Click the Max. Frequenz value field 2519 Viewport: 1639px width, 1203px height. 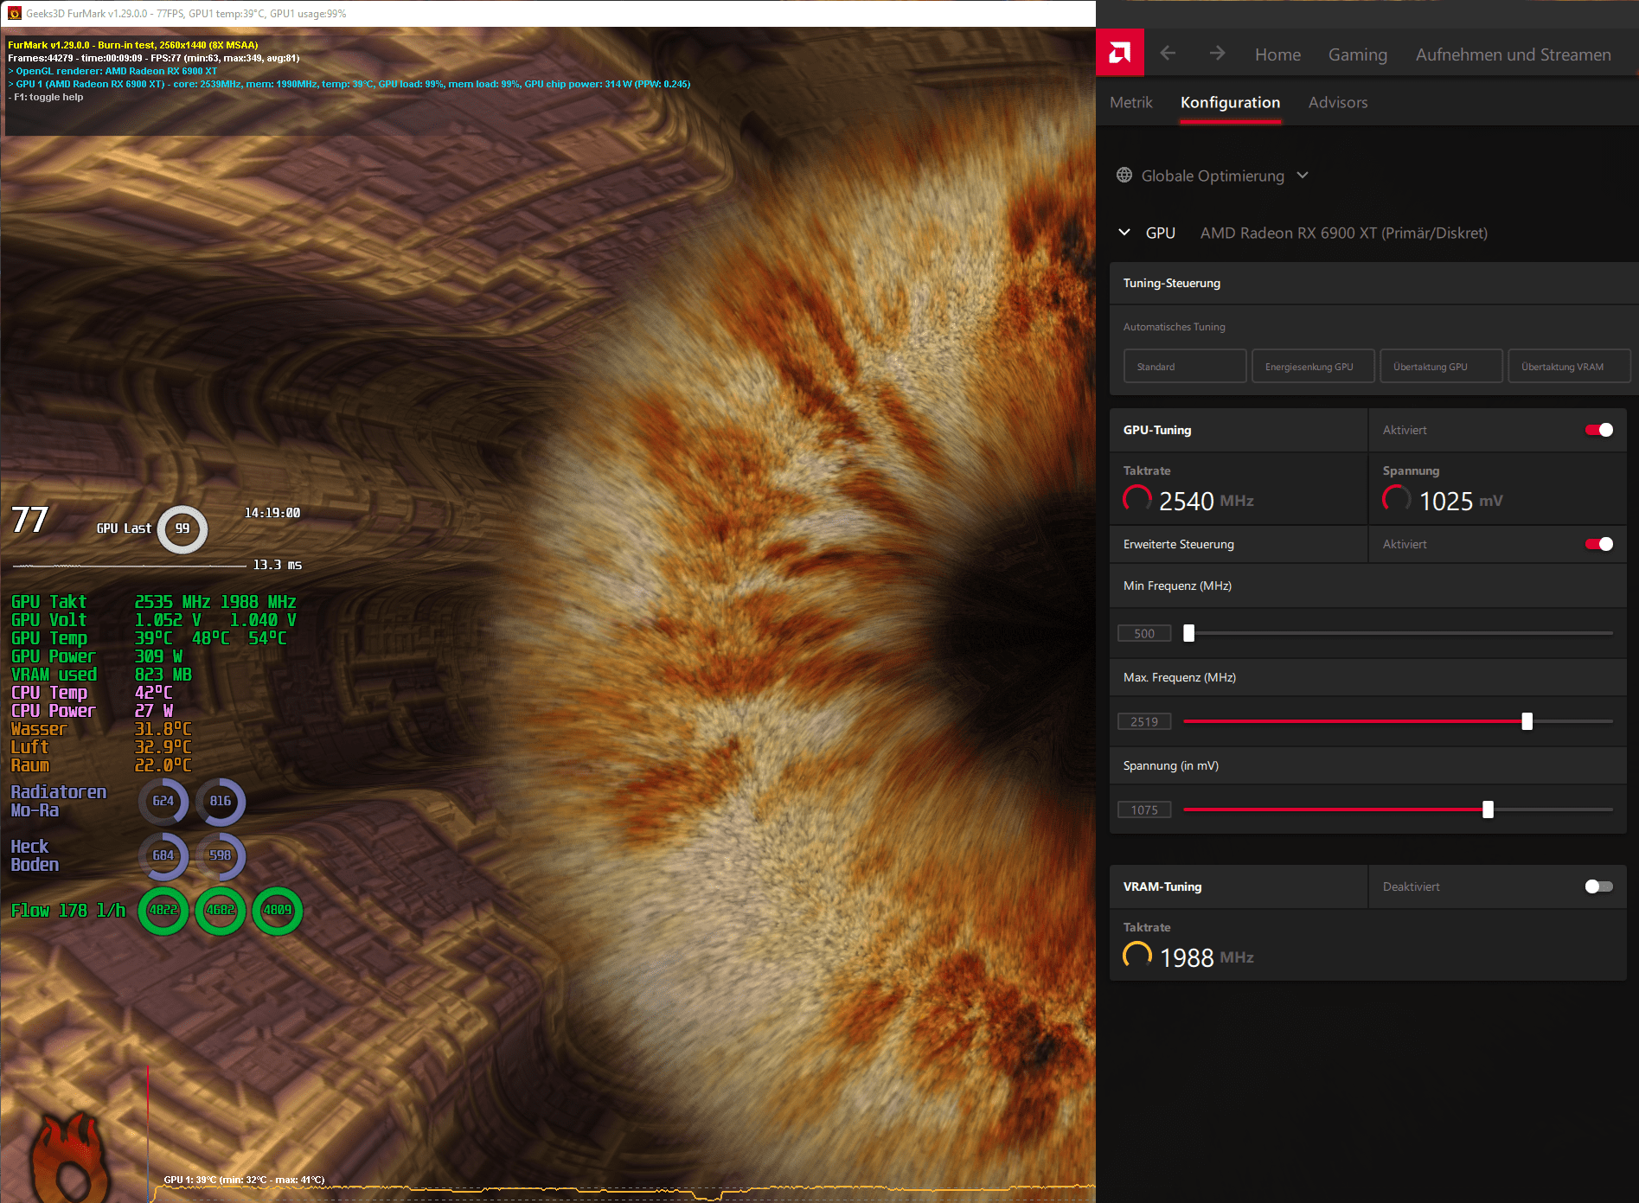click(x=1144, y=721)
